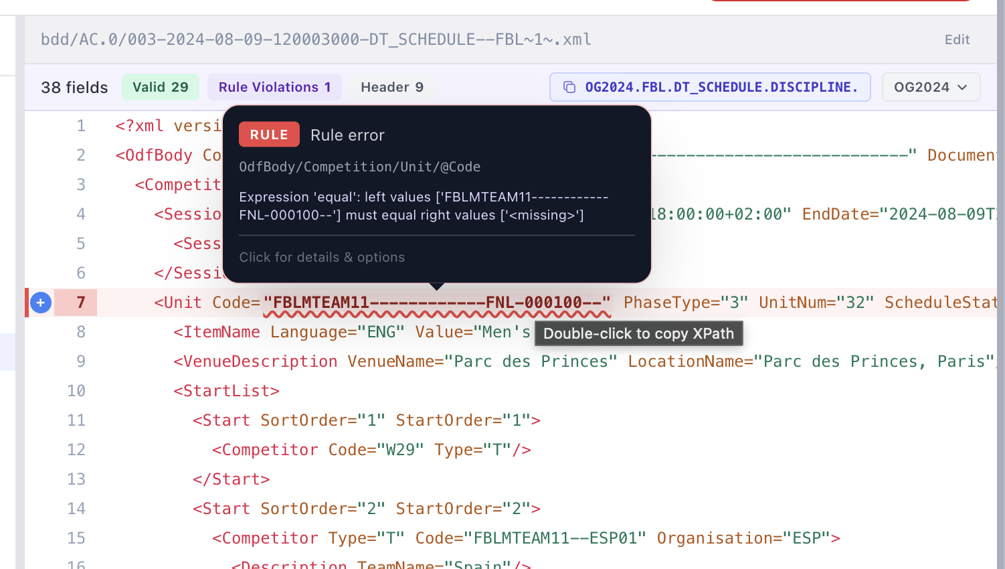Click the red RULE badge in the tooltip
Image resolution: width=1005 pixels, height=569 pixels.
tap(269, 135)
